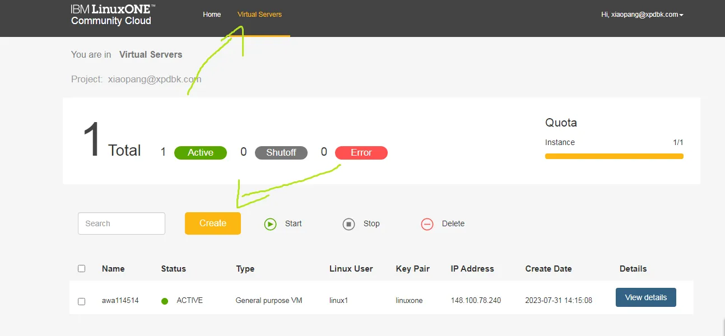Click the green ACTIVE status dot
The height and width of the screenshot is (336, 725).
click(x=165, y=301)
